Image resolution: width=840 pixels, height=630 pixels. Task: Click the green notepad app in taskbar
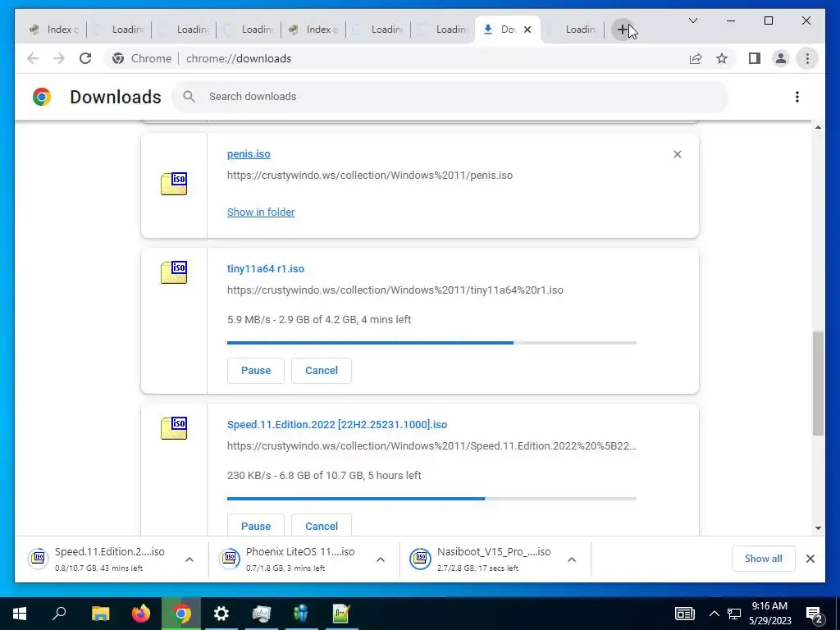(x=341, y=614)
